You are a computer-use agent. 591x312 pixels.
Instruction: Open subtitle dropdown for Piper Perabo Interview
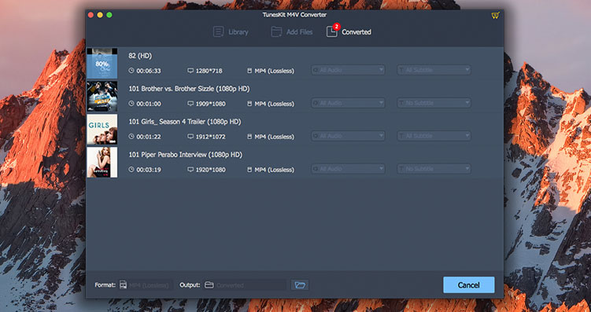pyautogui.click(x=434, y=169)
